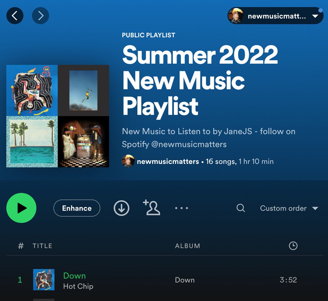Image resolution: width=328 pixels, height=301 pixels.
Task: Click the newmusicmatters creator name link
Action: coord(168,161)
